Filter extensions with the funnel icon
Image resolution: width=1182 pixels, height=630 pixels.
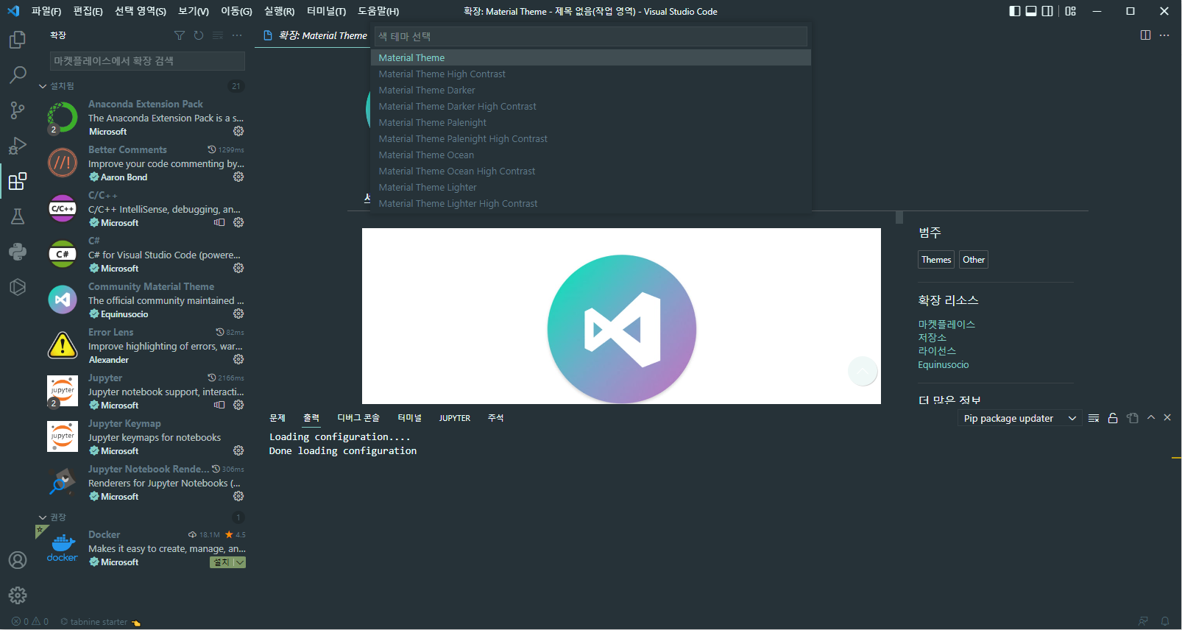coord(180,35)
